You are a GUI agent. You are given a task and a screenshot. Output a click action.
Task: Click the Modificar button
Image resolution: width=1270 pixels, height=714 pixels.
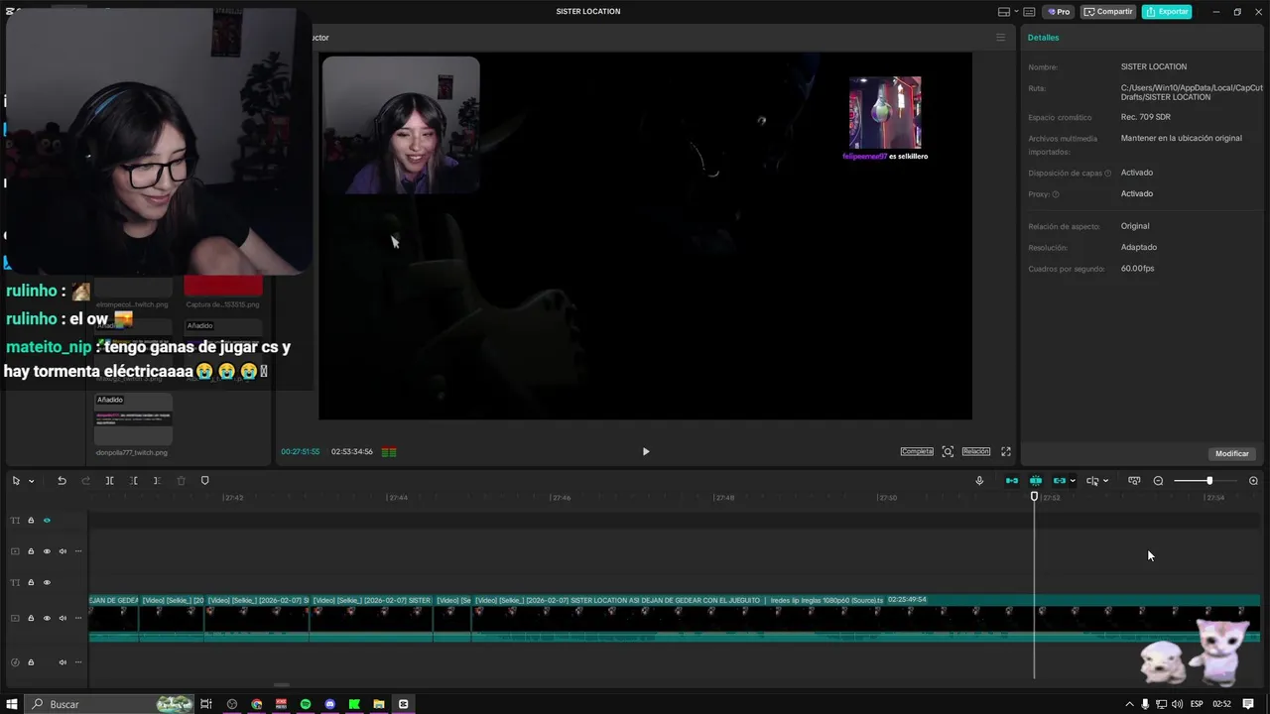(1232, 453)
